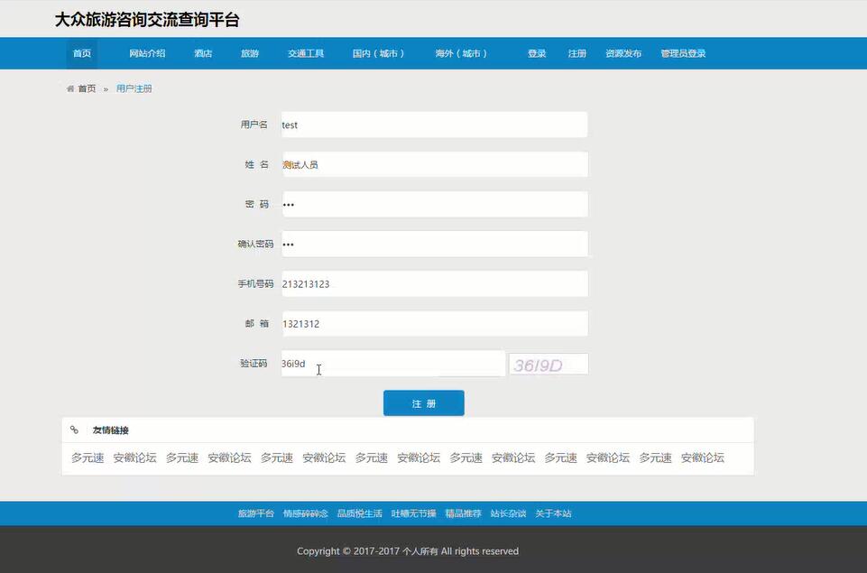867x573 pixels.
Task: Click the Copyright 2017-2017 footer text
Action: coord(408,550)
